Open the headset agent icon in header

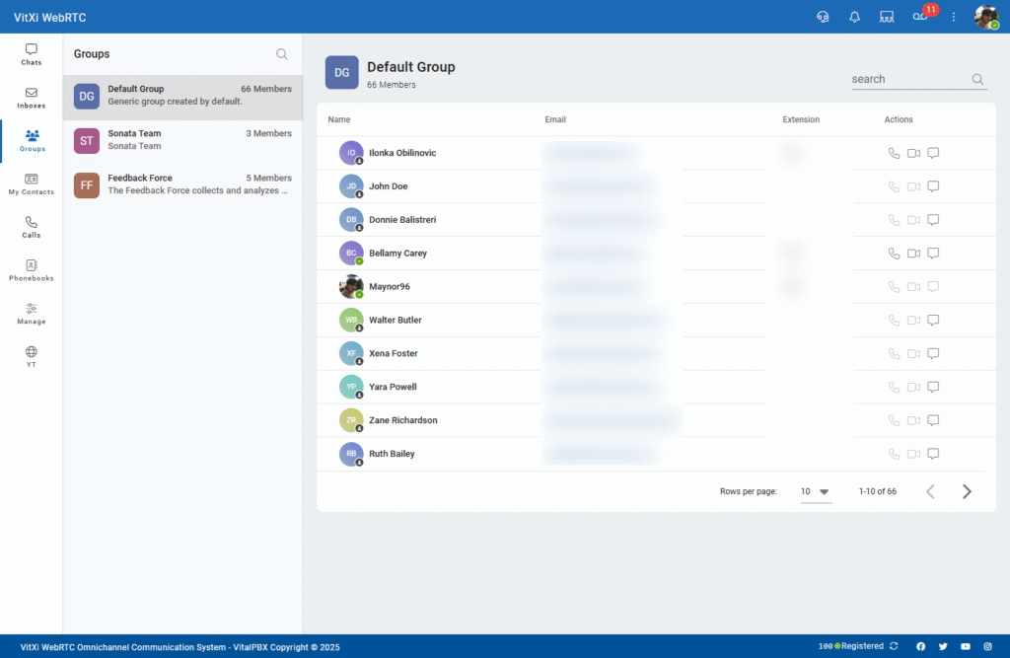coord(823,17)
